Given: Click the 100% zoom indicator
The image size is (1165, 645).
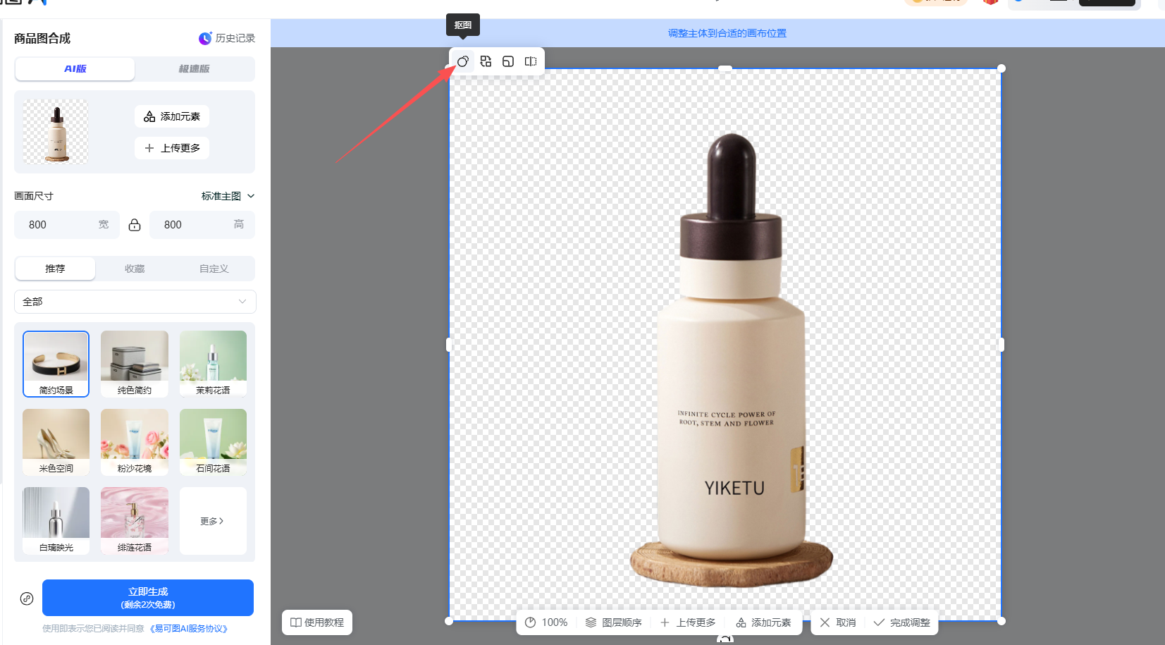Looking at the screenshot, I should [x=546, y=622].
